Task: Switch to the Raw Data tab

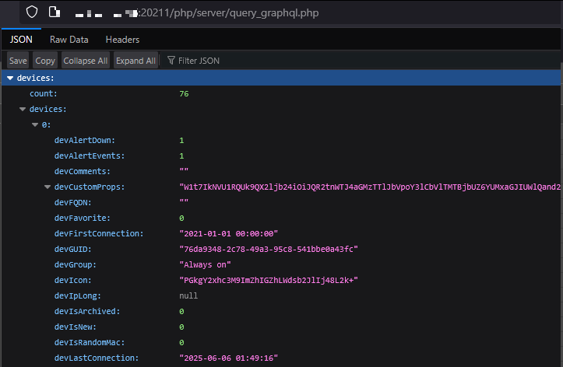Action: pyautogui.click(x=69, y=40)
